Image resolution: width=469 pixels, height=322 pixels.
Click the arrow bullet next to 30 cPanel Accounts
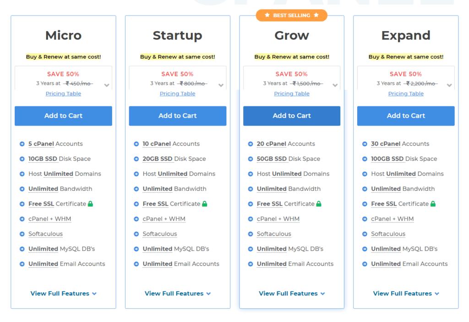point(365,144)
